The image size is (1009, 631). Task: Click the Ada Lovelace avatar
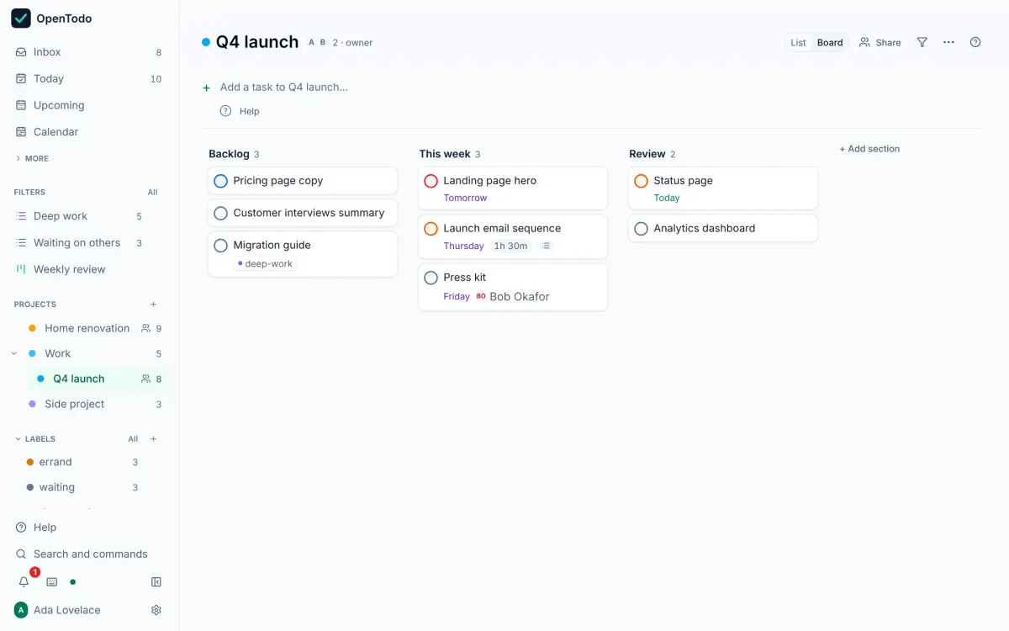[x=21, y=610]
